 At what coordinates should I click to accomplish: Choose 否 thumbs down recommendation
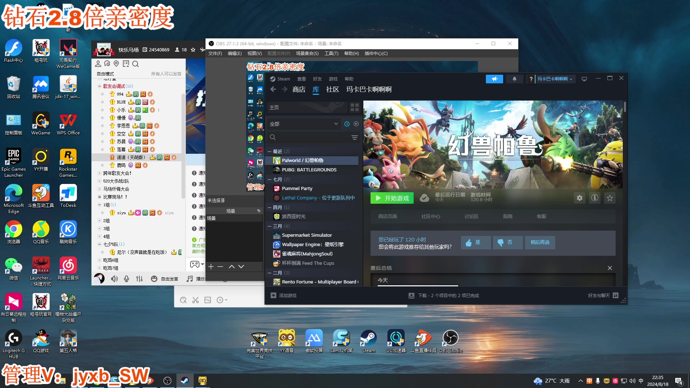508,242
